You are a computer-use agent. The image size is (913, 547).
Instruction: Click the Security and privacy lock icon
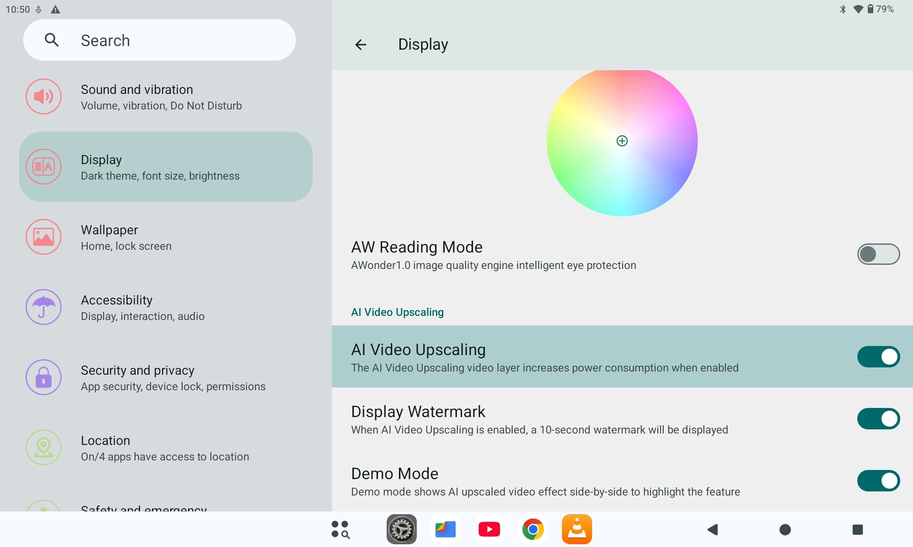[x=43, y=377]
